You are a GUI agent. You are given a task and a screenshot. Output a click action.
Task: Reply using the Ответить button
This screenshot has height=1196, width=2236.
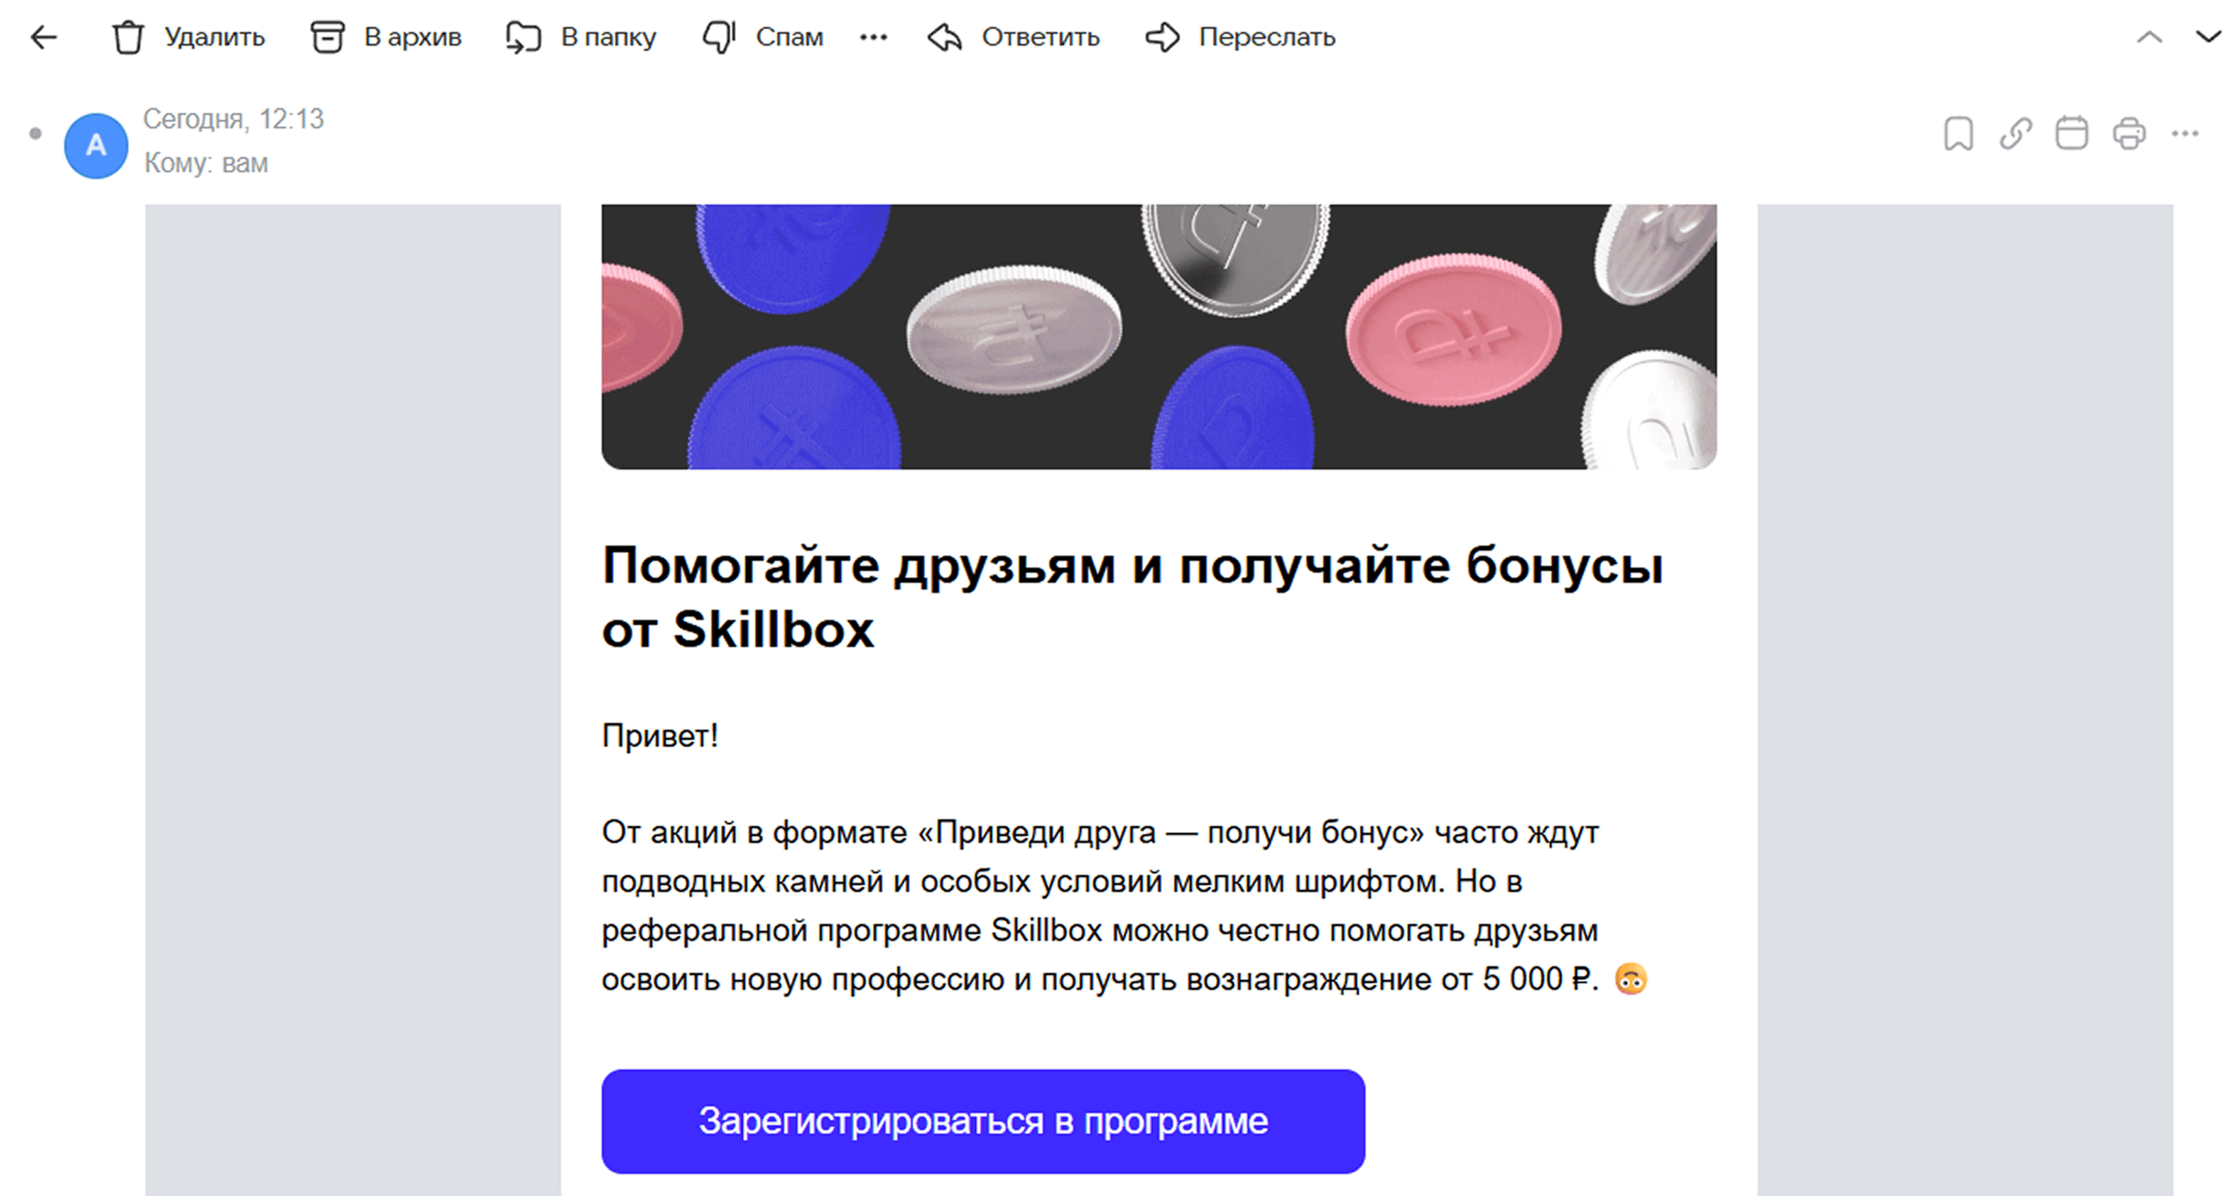[x=1013, y=37]
